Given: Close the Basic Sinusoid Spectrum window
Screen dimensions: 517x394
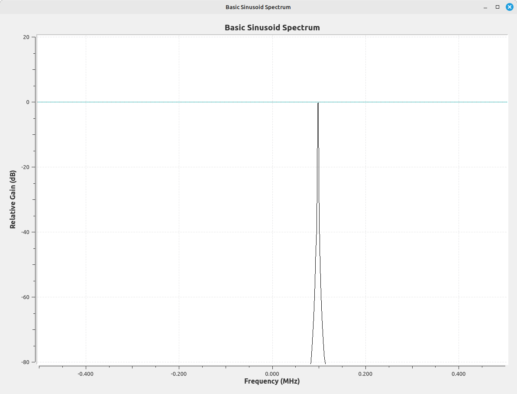Looking at the screenshot, I should (x=509, y=7).
